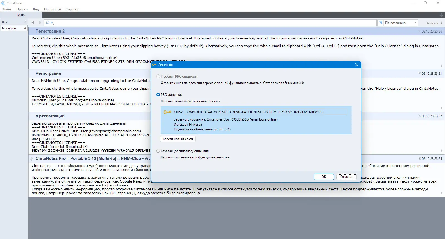Click the key icon in Лицензия title bar

point(154,65)
